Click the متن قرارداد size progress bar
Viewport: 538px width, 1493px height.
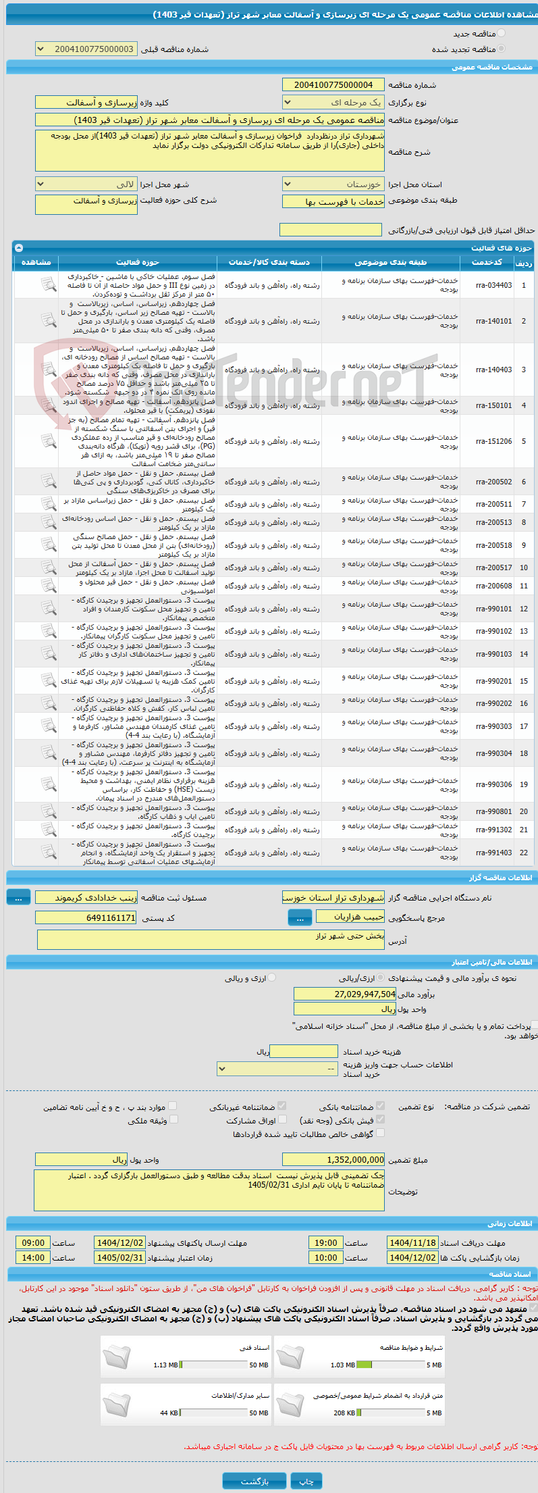click(x=390, y=1413)
